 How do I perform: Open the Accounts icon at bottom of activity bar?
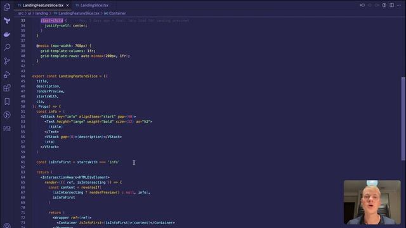tap(7, 225)
